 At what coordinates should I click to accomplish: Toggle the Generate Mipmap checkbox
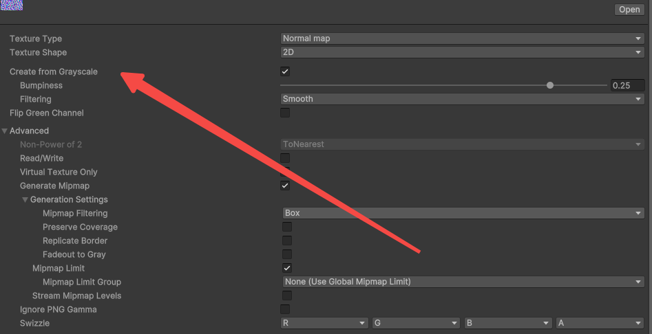point(285,186)
